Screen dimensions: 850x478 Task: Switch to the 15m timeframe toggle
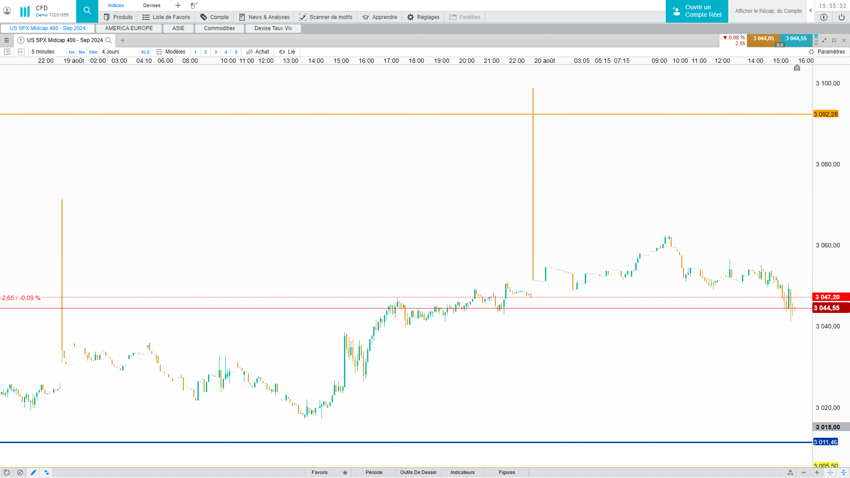tap(93, 52)
